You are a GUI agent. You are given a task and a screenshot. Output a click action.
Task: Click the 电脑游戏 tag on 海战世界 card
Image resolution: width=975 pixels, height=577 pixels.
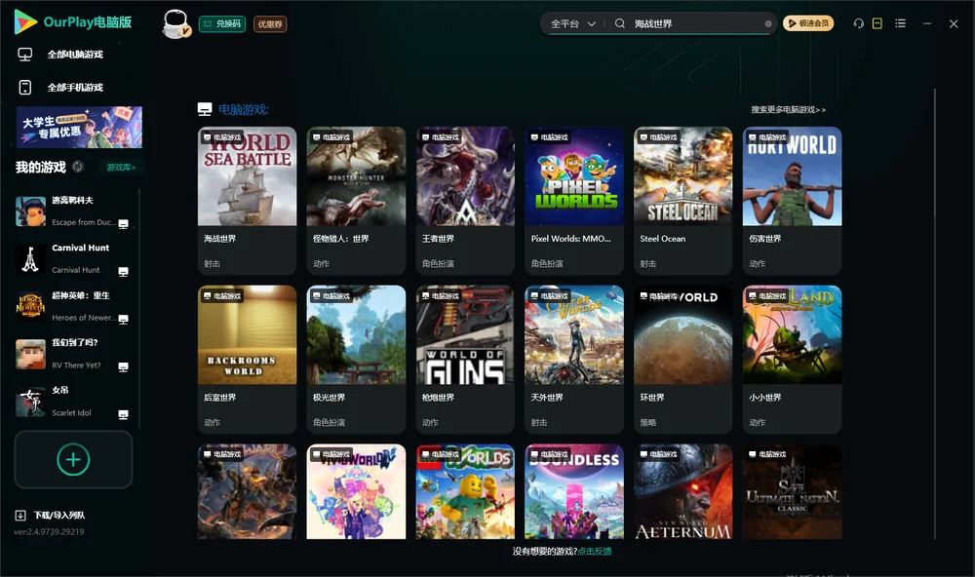[222, 137]
